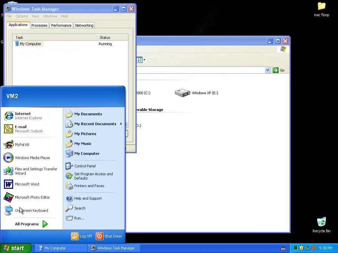Click VM2 user name header

point(12,96)
